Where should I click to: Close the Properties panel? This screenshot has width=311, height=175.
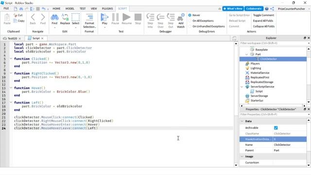point(309,109)
